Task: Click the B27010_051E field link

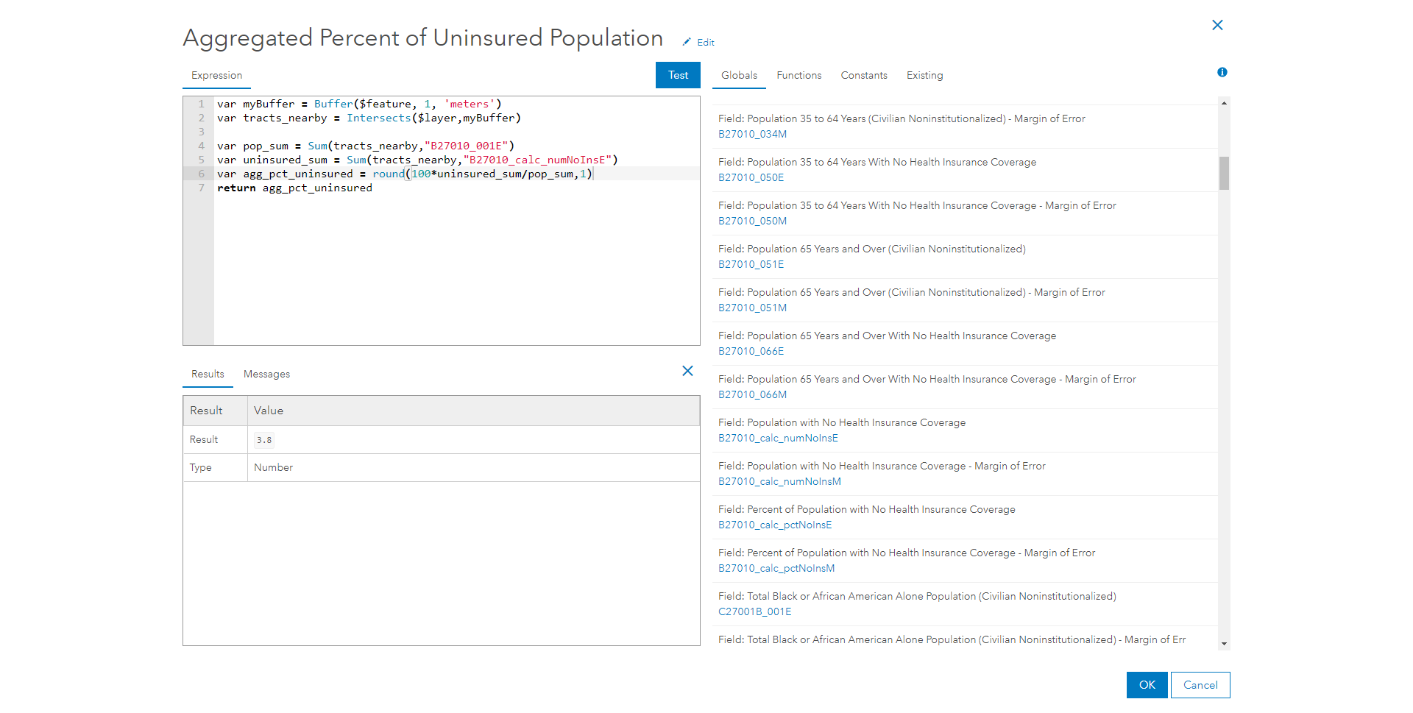Action: [x=751, y=264]
